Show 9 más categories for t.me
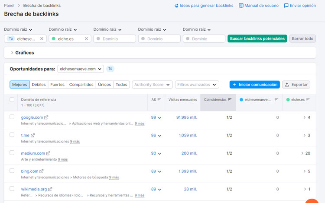Screen dimensions: 325x203 75,142
